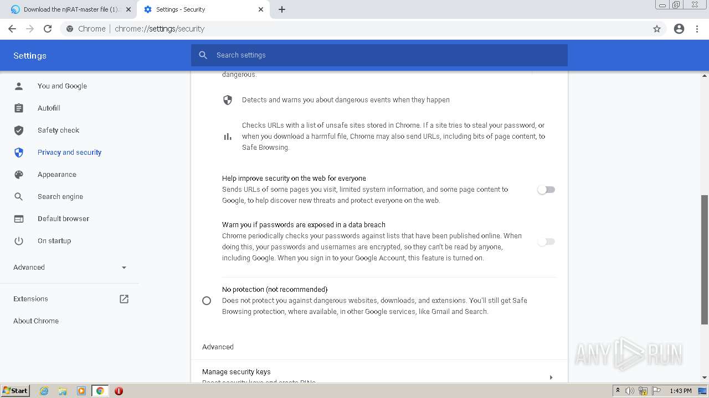The height and width of the screenshot is (398, 709).
Task: Open Manage security keys arrow
Action: pos(551,377)
